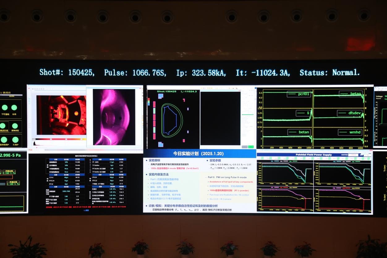
Task: Click the IC保护 green indicator light
Action: click(x=15, y=140)
